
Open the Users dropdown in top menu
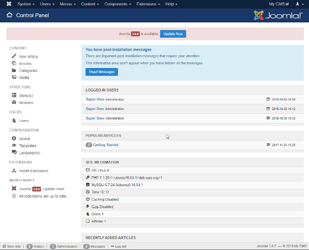(x=47, y=4)
